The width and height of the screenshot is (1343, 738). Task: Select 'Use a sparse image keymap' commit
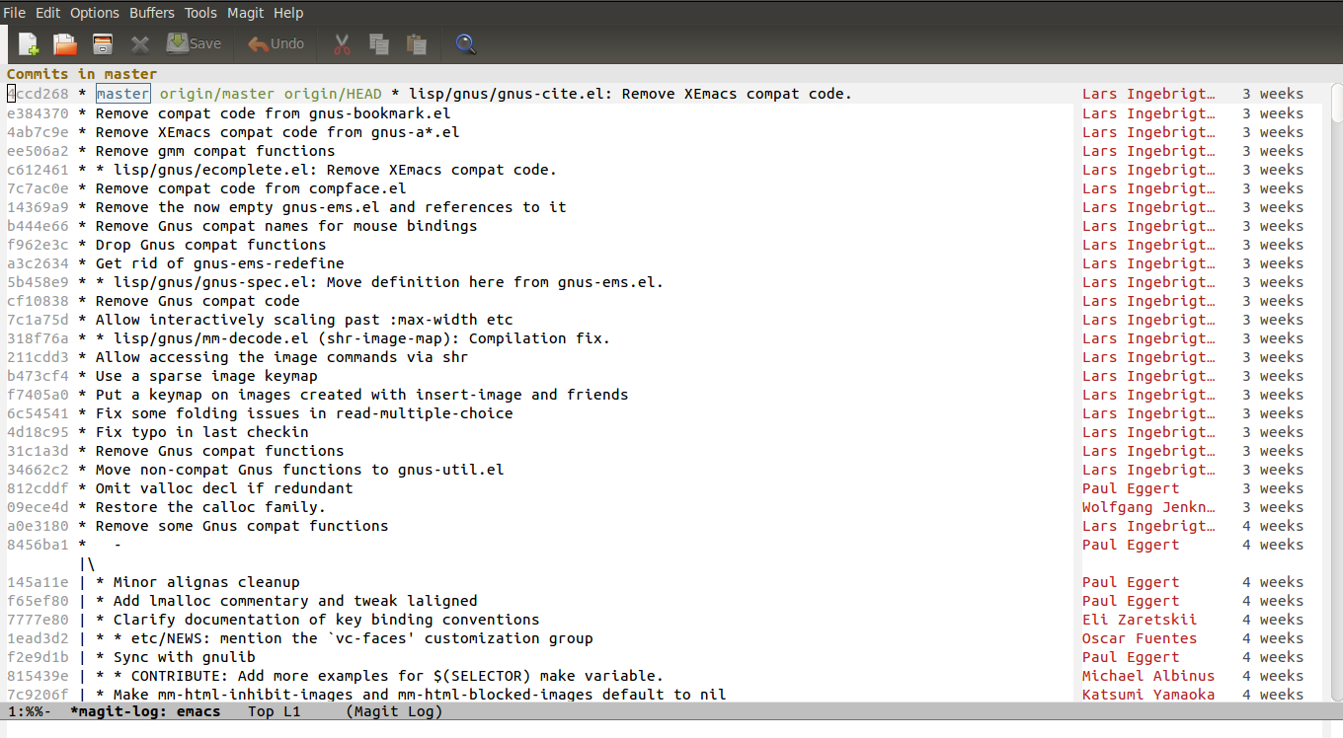(206, 376)
